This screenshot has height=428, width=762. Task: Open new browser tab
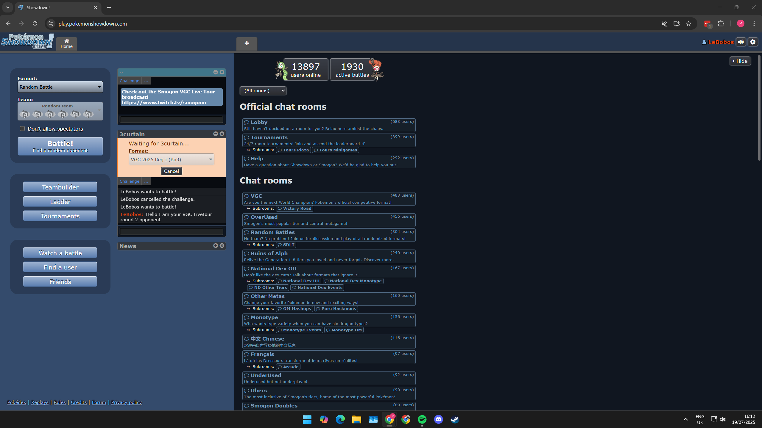click(109, 7)
